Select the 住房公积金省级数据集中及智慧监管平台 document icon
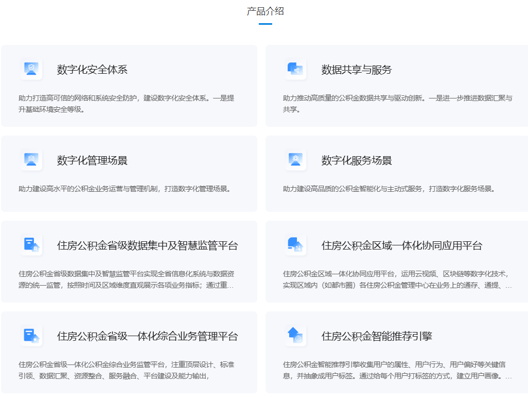 (31, 246)
